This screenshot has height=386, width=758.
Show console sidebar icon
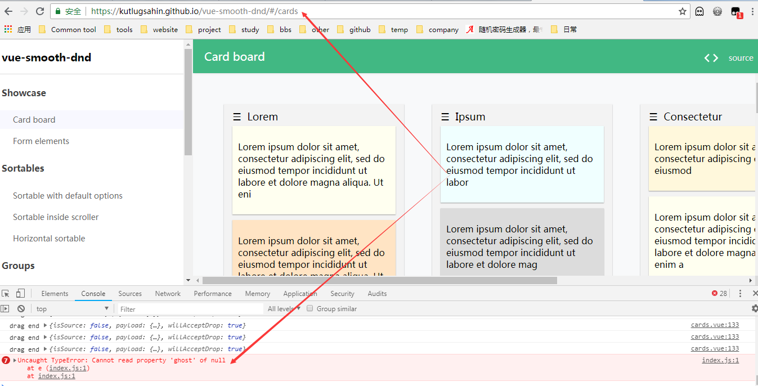coord(5,309)
